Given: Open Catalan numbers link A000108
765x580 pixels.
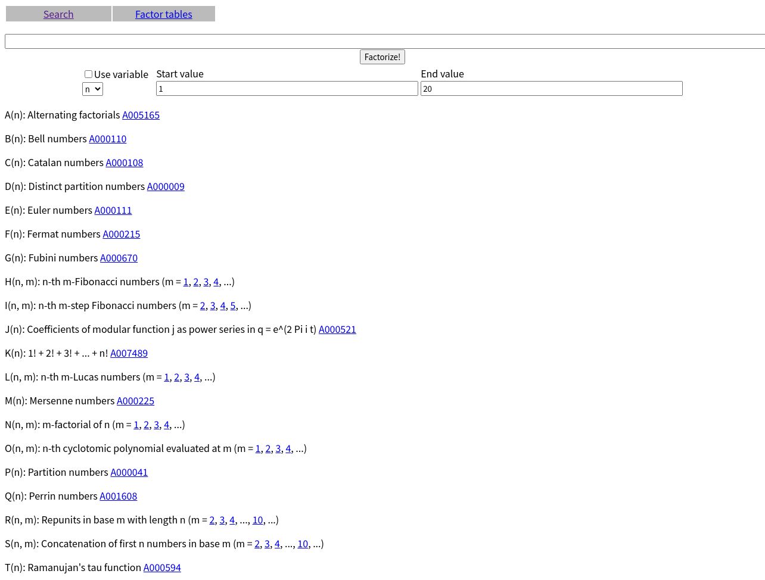Looking at the screenshot, I should coord(125,163).
